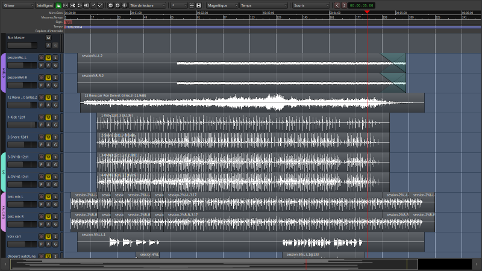Unmute the session%L-L track

[x=48, y=57]
